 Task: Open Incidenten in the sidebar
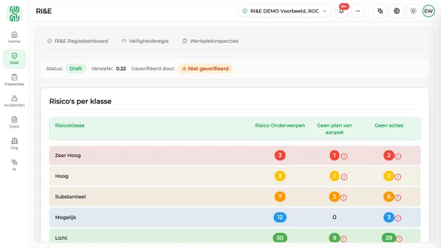[x=14, y=101]
